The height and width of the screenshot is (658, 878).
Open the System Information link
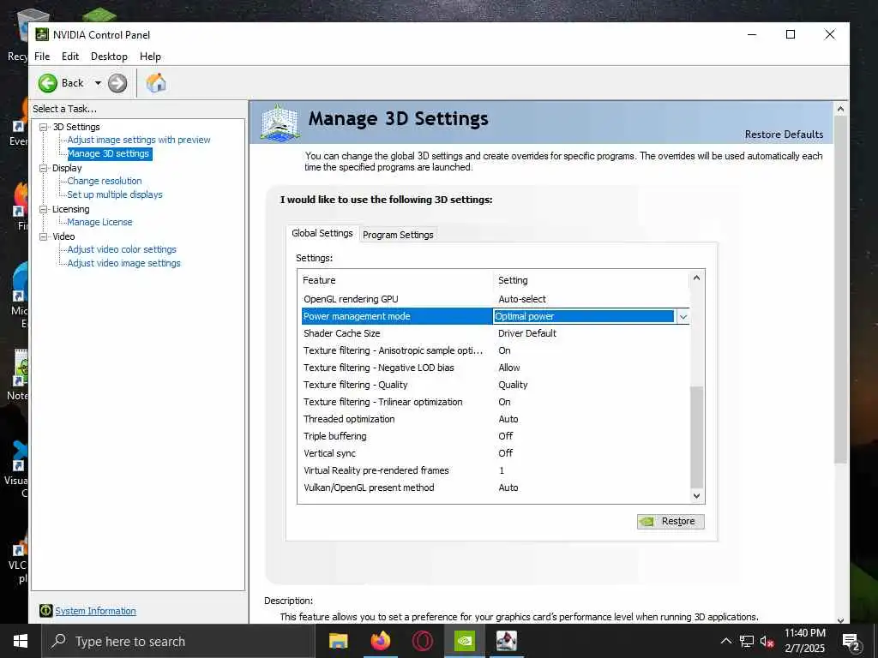pyautogui.click(x=95, y=611)
